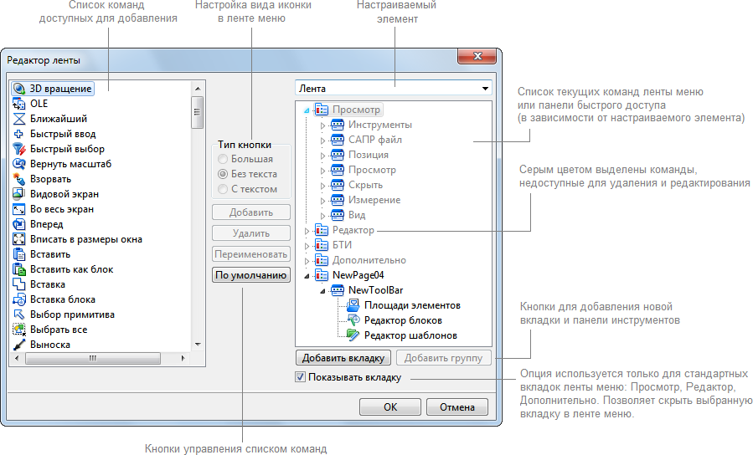Viewport: 753px width, 455px height.
Task: Click the Удалить button
Action: click(x=251, y=233)
